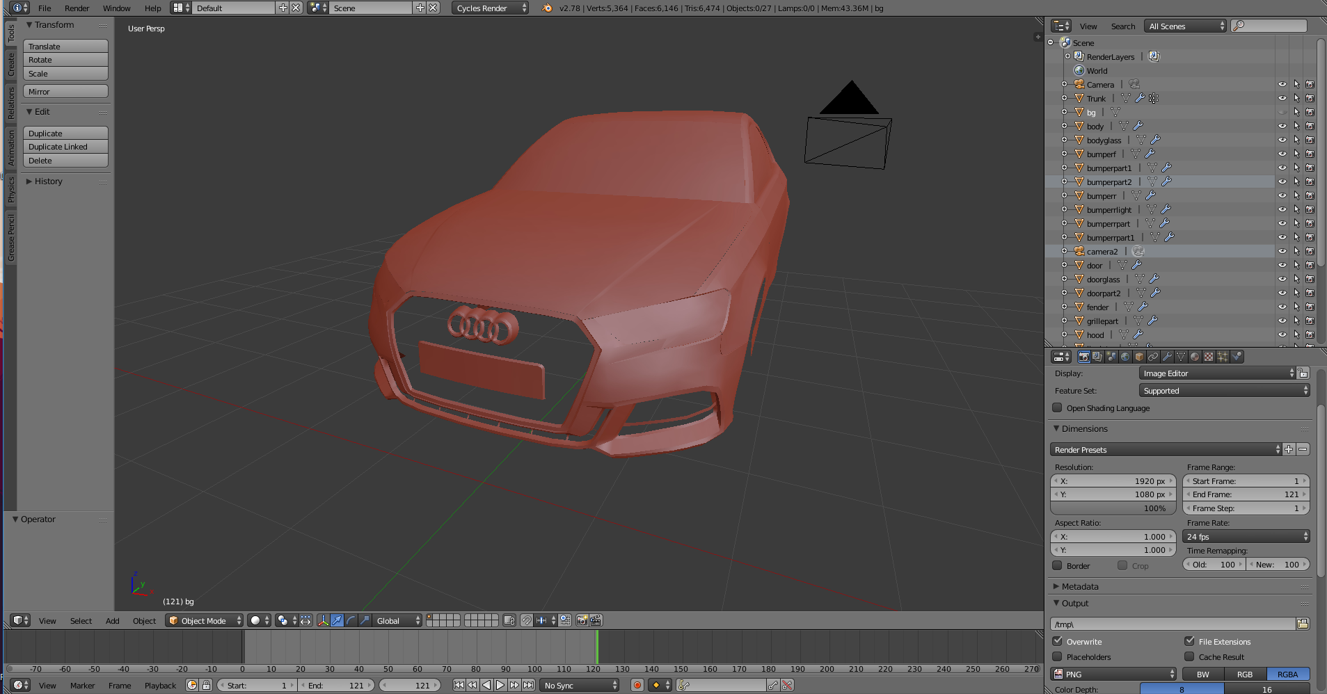Click the resolution percentage slider
Screen dimensions: 1327x694
(1113, 508)
